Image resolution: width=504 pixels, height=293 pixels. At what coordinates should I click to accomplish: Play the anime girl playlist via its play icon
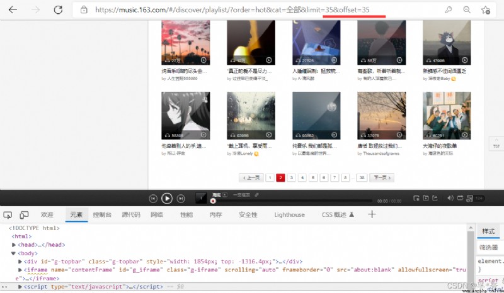tap(203, 135)
